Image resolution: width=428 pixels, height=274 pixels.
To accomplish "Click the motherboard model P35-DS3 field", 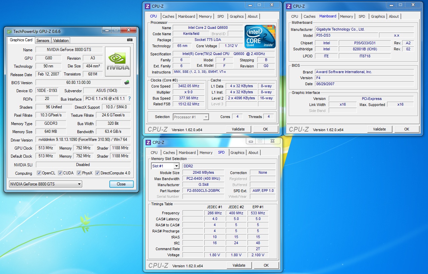I will (x=346, y=35).
